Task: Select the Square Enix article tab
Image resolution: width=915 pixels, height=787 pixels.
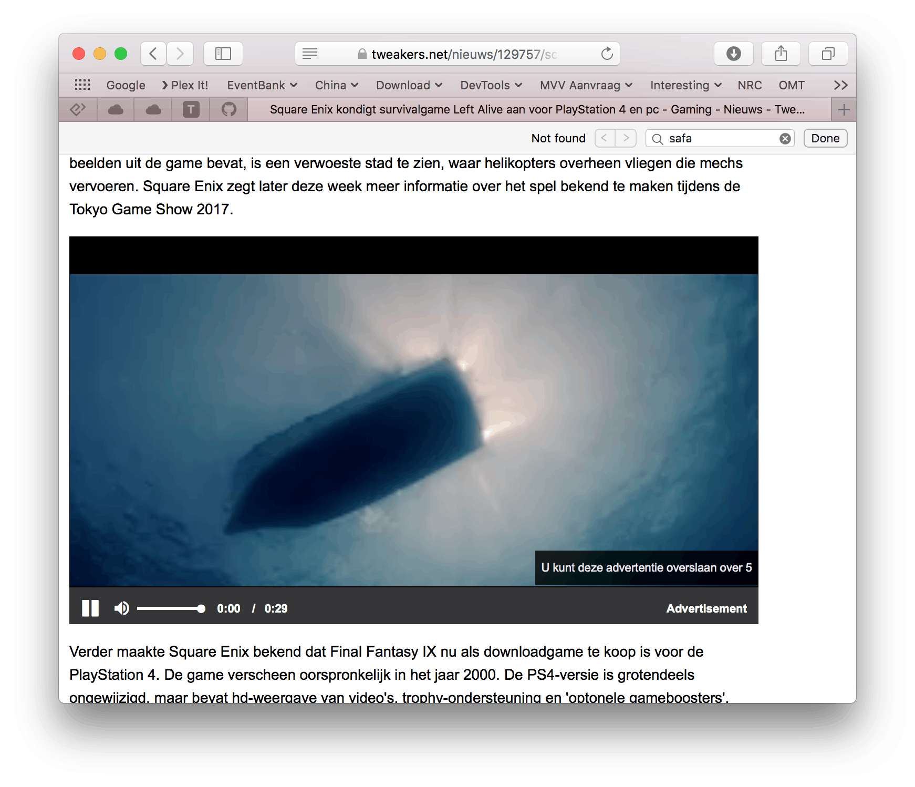Action: click(539, 109)
